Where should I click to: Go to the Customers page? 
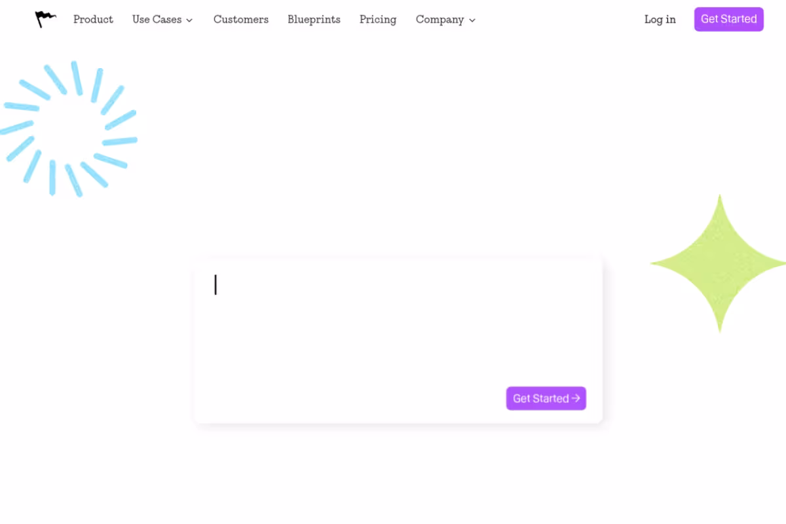pyautogui.click(x=241, y=20)
